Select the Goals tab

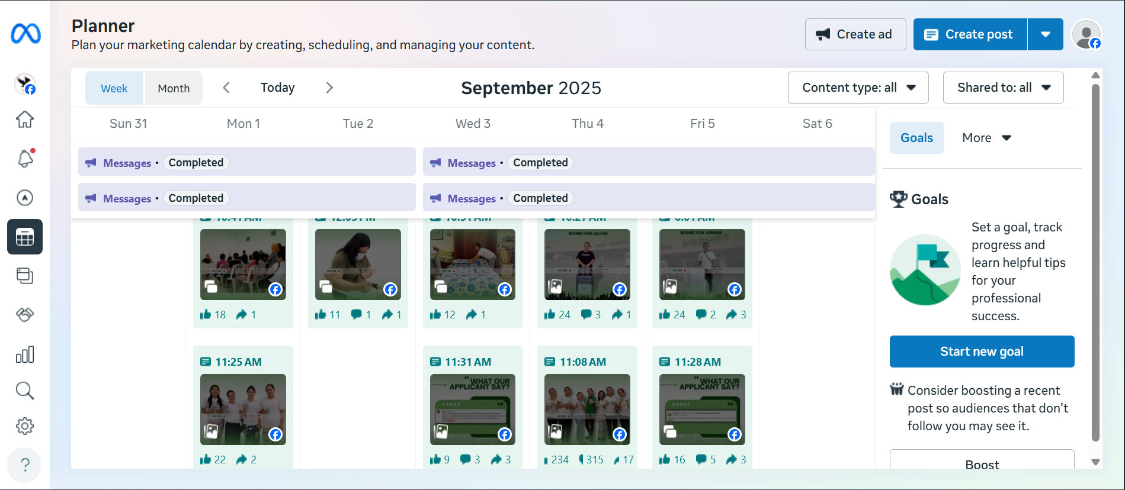[916, 138]
